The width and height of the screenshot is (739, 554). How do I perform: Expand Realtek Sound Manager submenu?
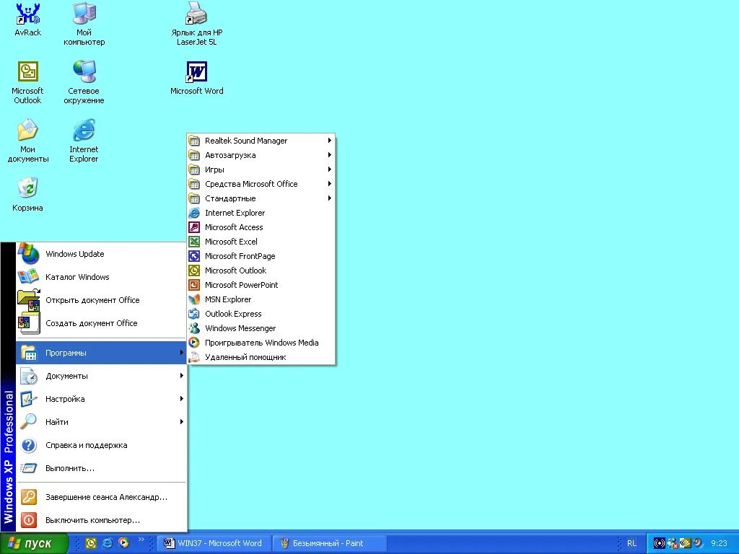[261, 141]
